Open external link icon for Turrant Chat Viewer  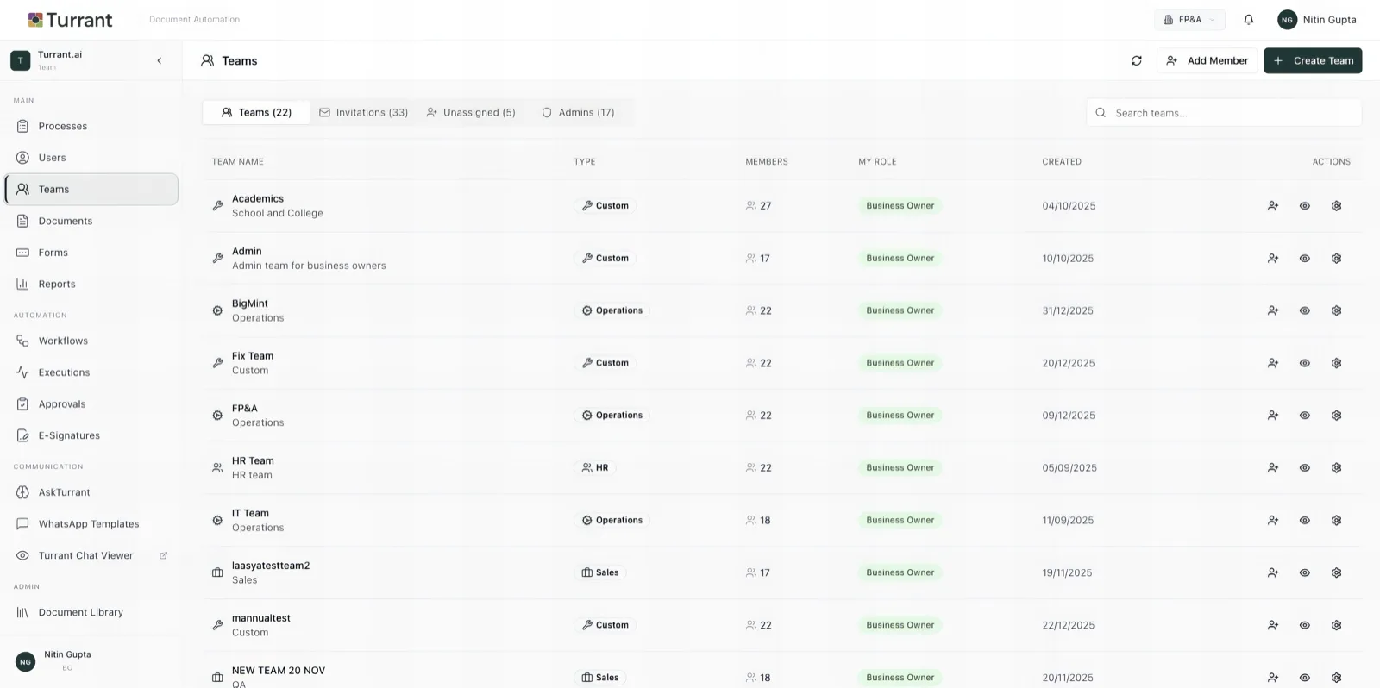point(163,556)
